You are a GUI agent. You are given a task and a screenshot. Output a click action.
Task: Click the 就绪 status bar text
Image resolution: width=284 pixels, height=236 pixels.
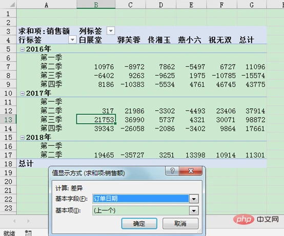point(9,233)
